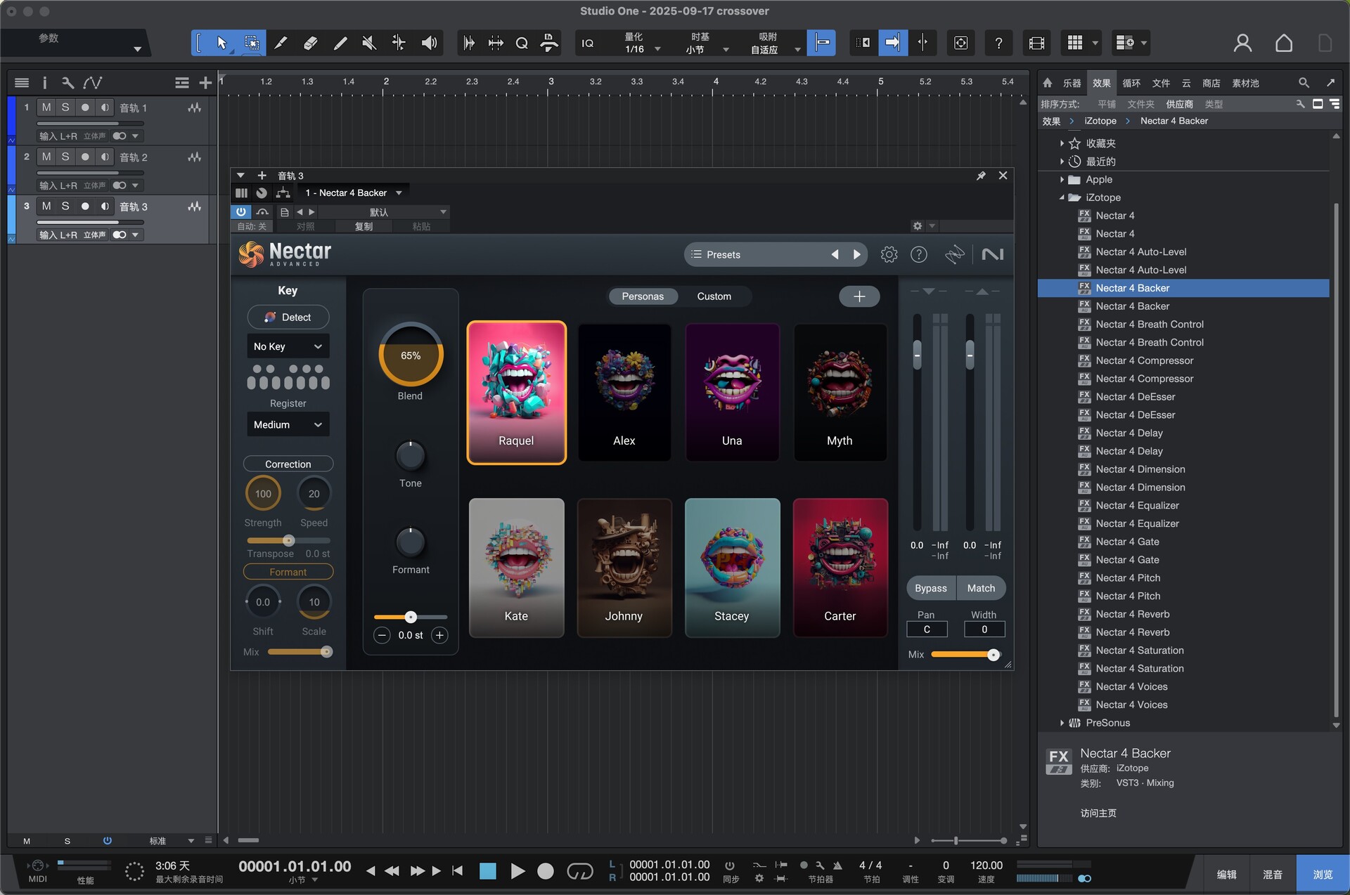Open the Studio One help question icon
This screenshot has width=1350, height=895.
[x=998, y=43]
